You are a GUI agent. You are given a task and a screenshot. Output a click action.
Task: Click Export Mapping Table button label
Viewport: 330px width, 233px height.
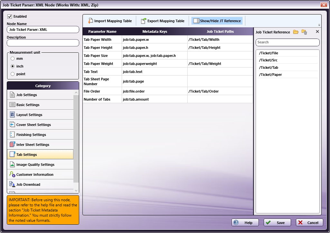coord(166,21)
